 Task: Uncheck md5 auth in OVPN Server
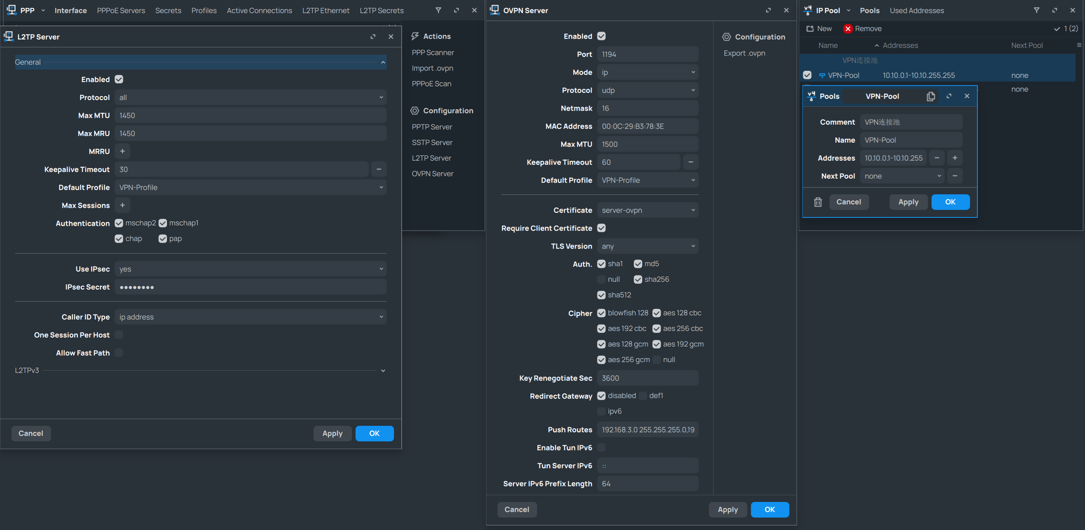tap(638, 264)
